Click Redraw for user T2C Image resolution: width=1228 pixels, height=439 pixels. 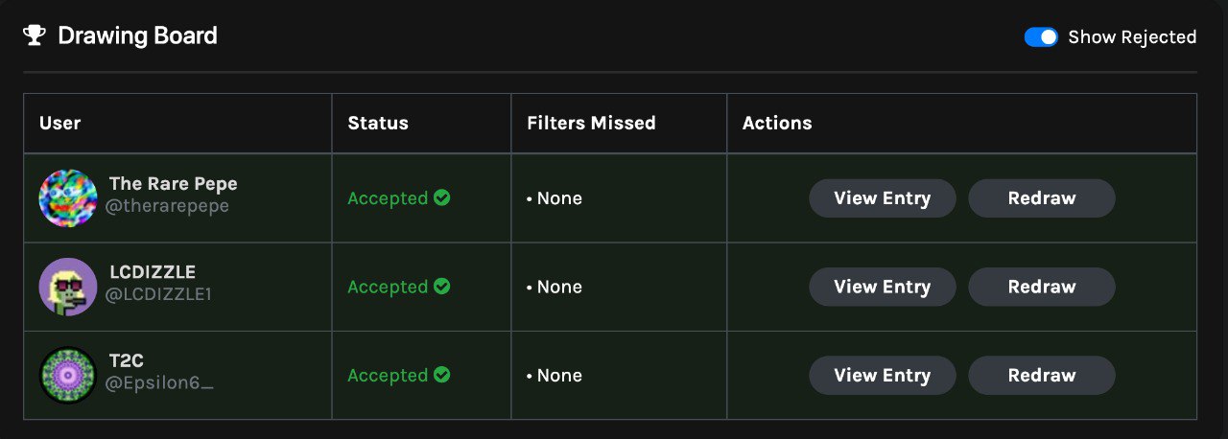(x=1042, y=375)
